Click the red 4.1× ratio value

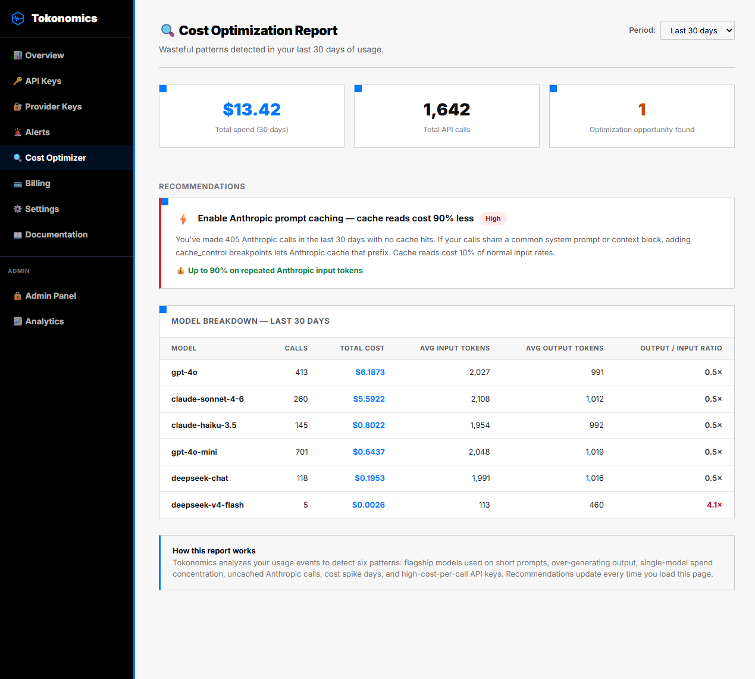coord(715,505)
